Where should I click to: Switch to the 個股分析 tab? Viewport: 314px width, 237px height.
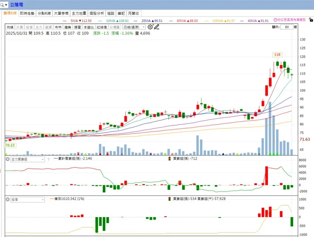coord(97,13)
